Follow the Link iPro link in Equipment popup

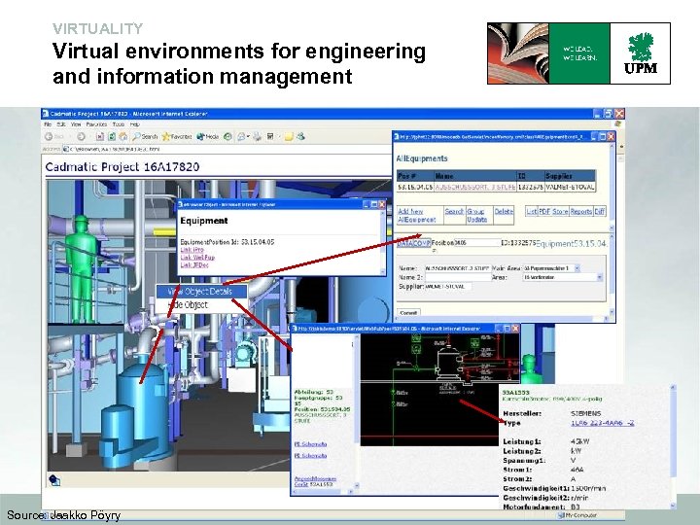pyautogui.click(x=192, y=250)
